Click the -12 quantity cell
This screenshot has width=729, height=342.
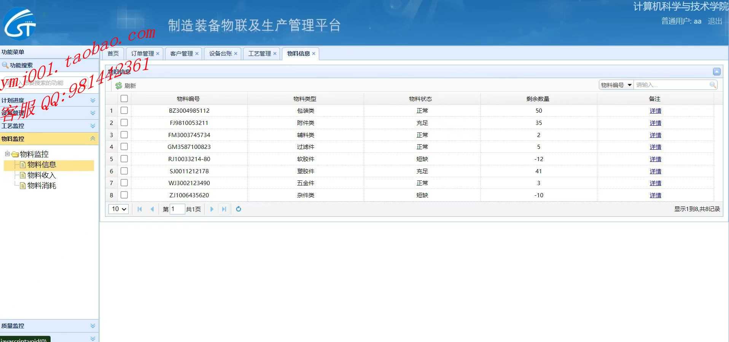[538, 159]
